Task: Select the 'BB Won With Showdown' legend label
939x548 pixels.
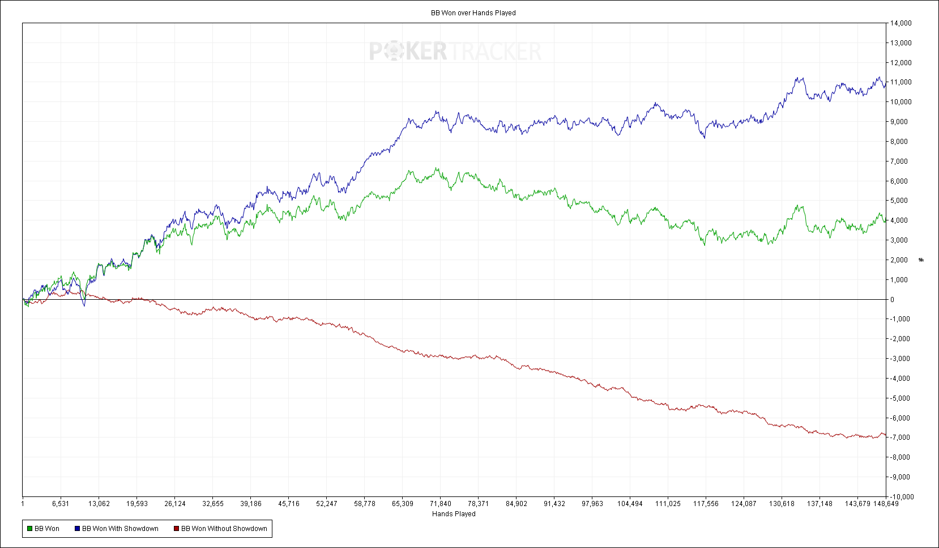Action: point(120,529)
